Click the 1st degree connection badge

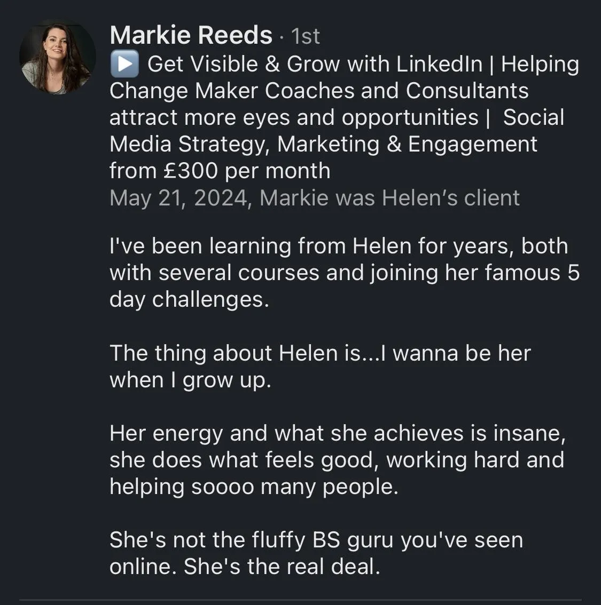pyautogui.click(x=305, y=37)
